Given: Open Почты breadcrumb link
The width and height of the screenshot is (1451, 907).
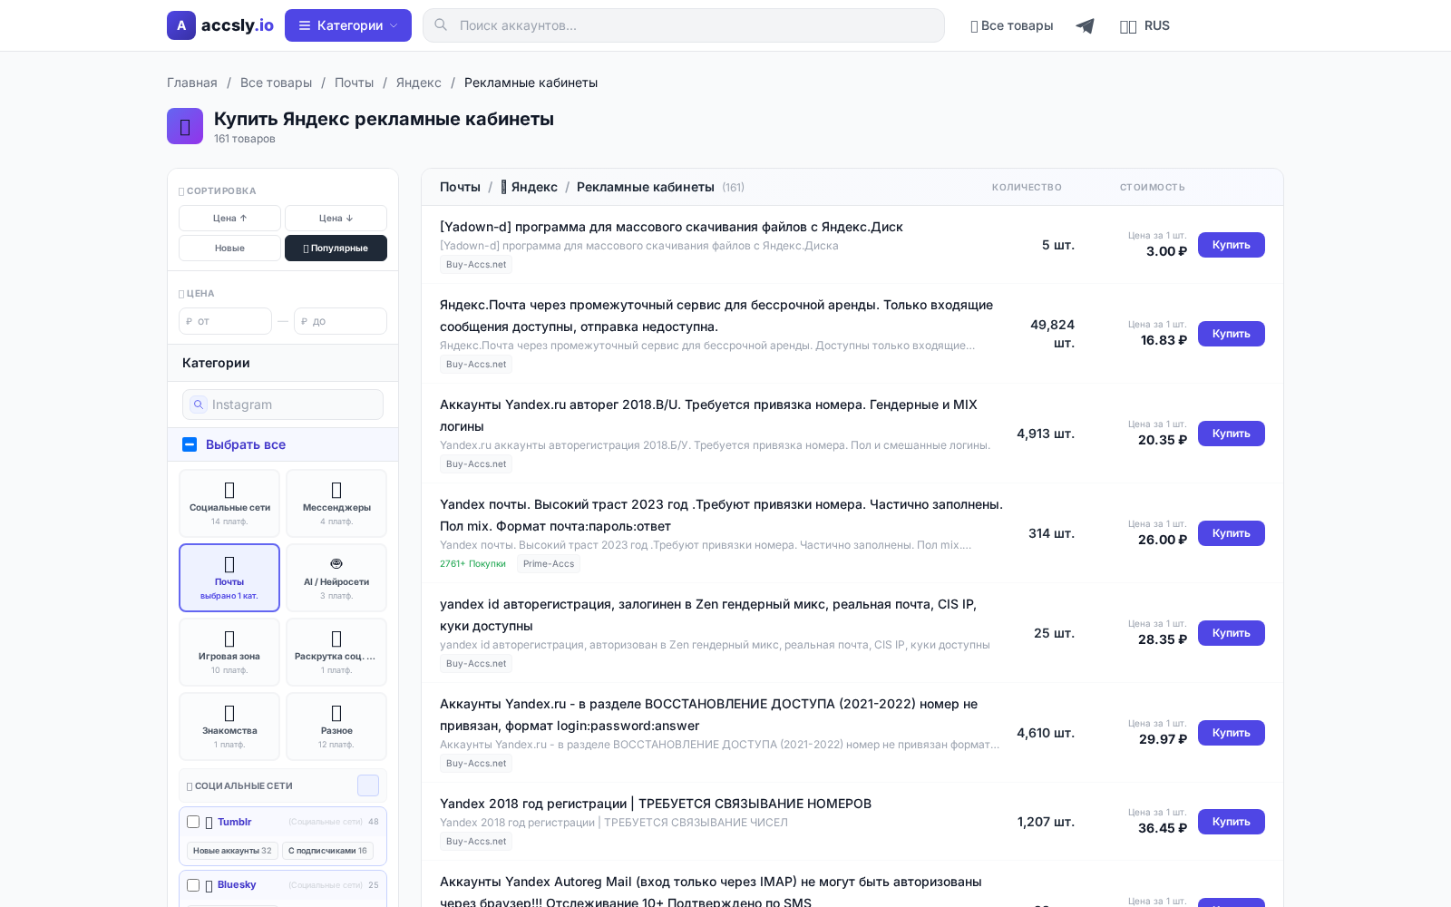Looking at the screenshot, I should point(354,83).
